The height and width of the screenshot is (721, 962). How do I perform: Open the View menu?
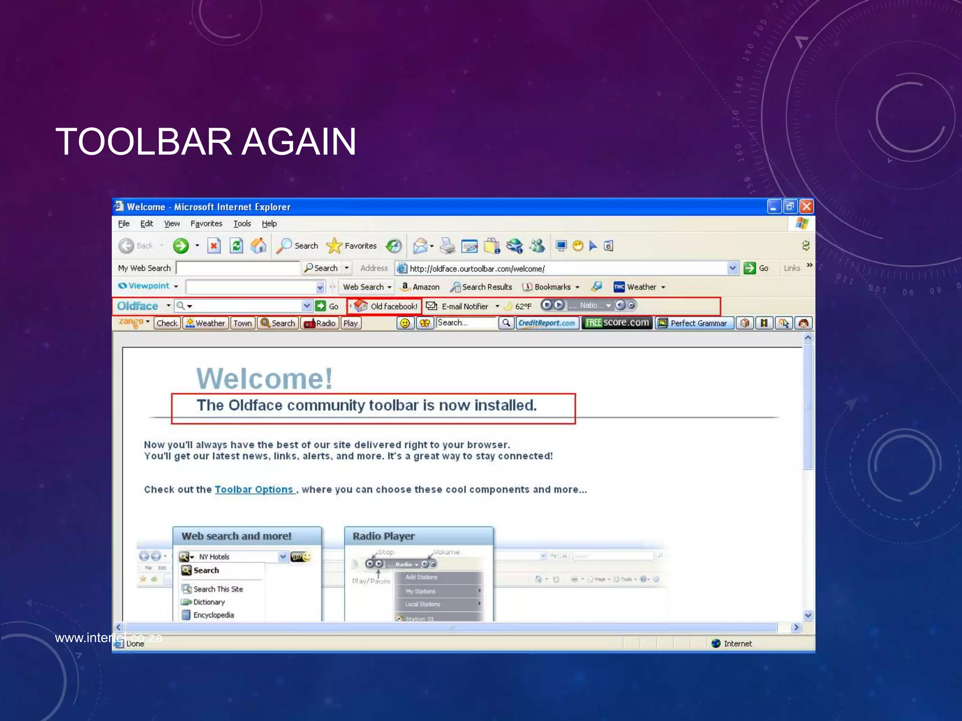(x=172, y=223)
